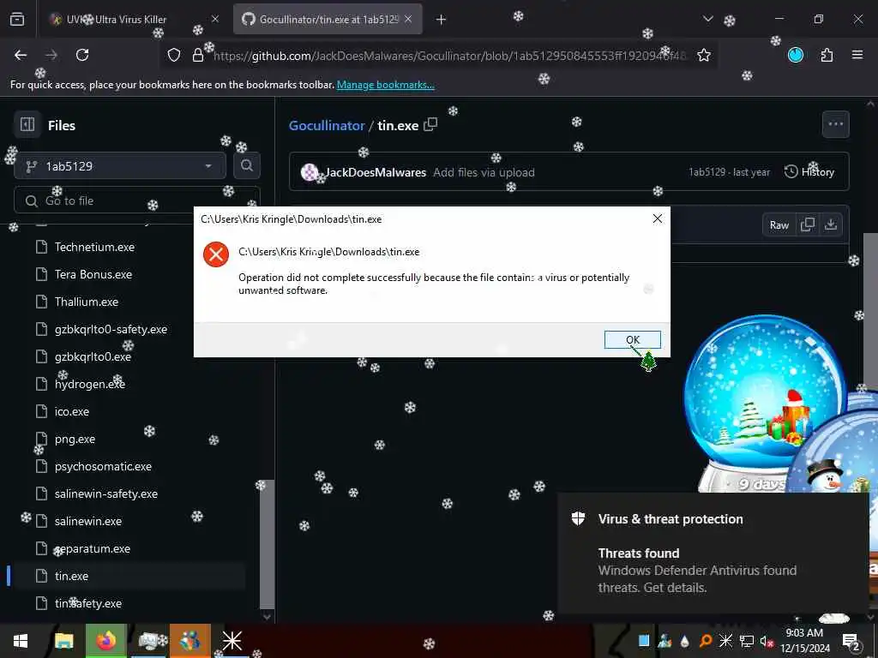The height and width of the screenshot is (658, 878).
Task: Open the Firefox View icon
Action: pos(17,19)
